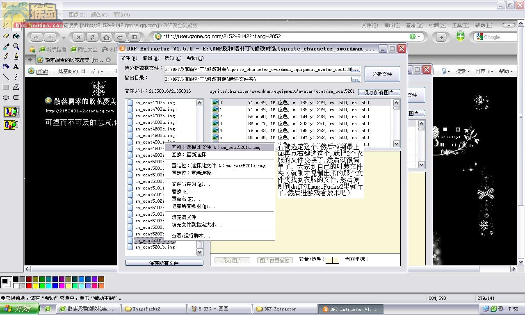The width and height of the screenshot is (525, 315).
Task: Open the 选项(O) menu in DNF Extractor
Action: click(173, 58)
